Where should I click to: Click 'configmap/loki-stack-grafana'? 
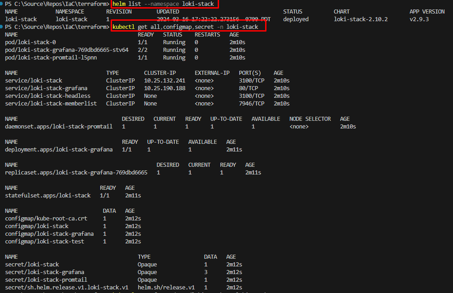tap(49, 234)
